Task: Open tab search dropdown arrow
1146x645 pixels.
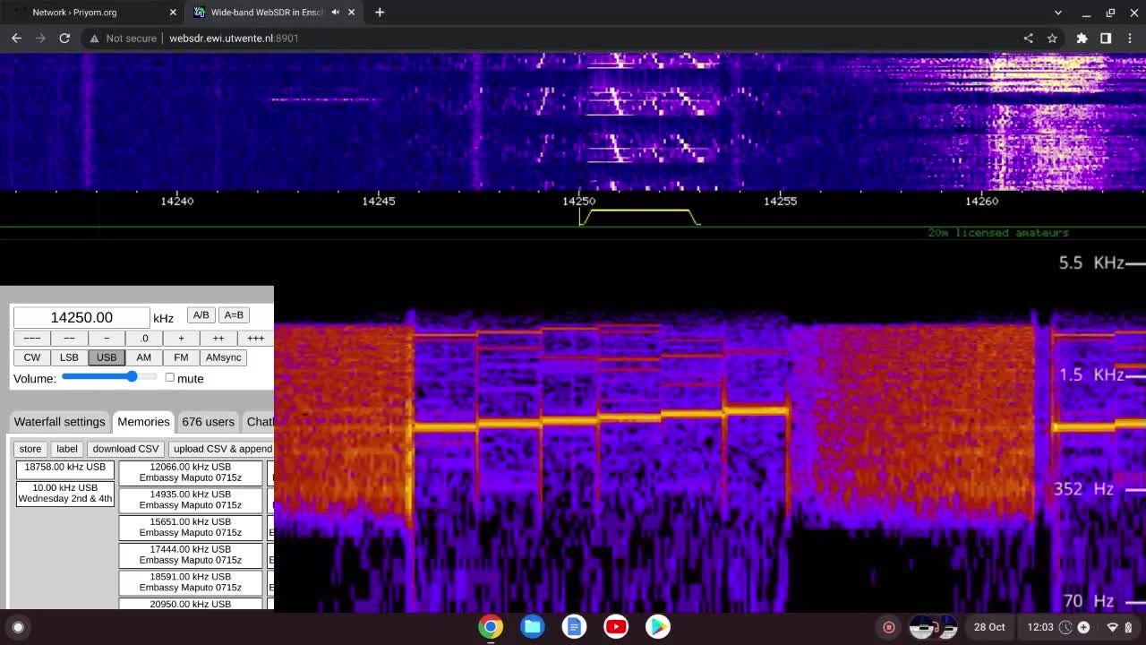Action: click(1057, 13)
